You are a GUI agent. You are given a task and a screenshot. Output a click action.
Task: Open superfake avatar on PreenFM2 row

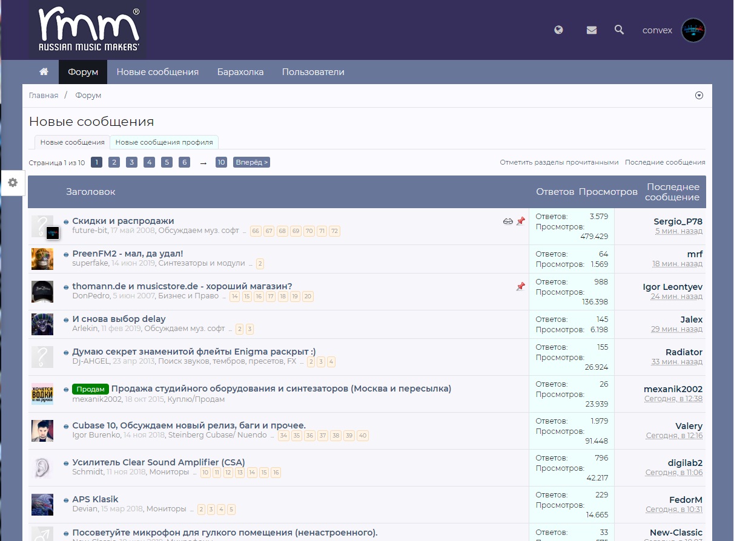tap(42, 259)
